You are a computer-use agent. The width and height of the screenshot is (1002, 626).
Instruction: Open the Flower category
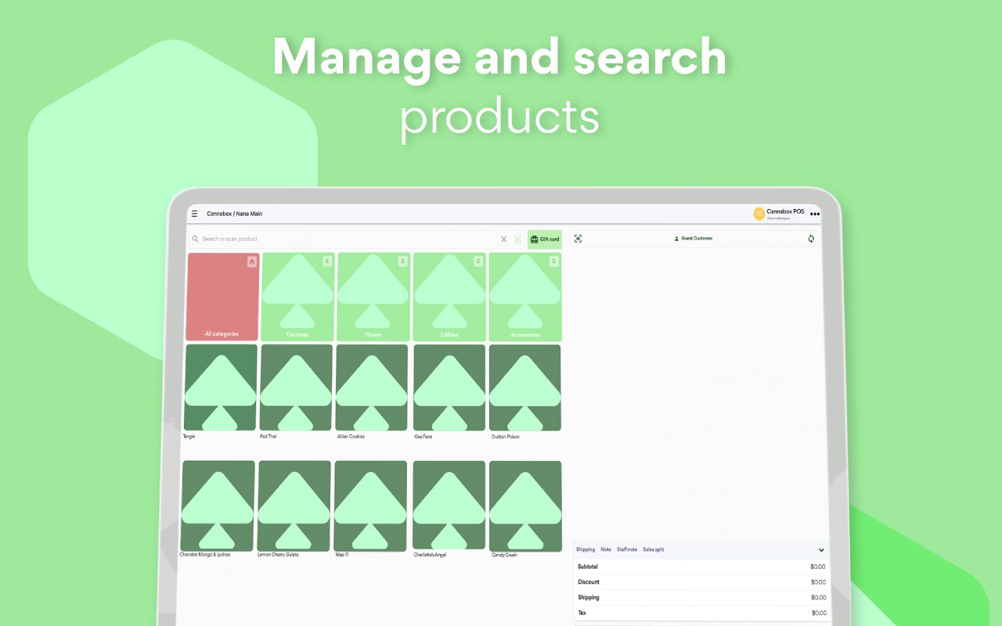click(373, 297)
